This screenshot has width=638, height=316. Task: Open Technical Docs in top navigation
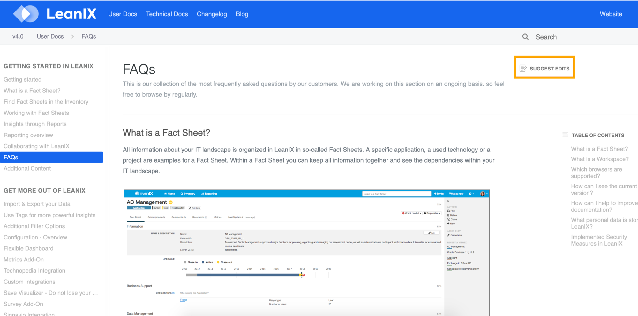[x=167, y=14]
